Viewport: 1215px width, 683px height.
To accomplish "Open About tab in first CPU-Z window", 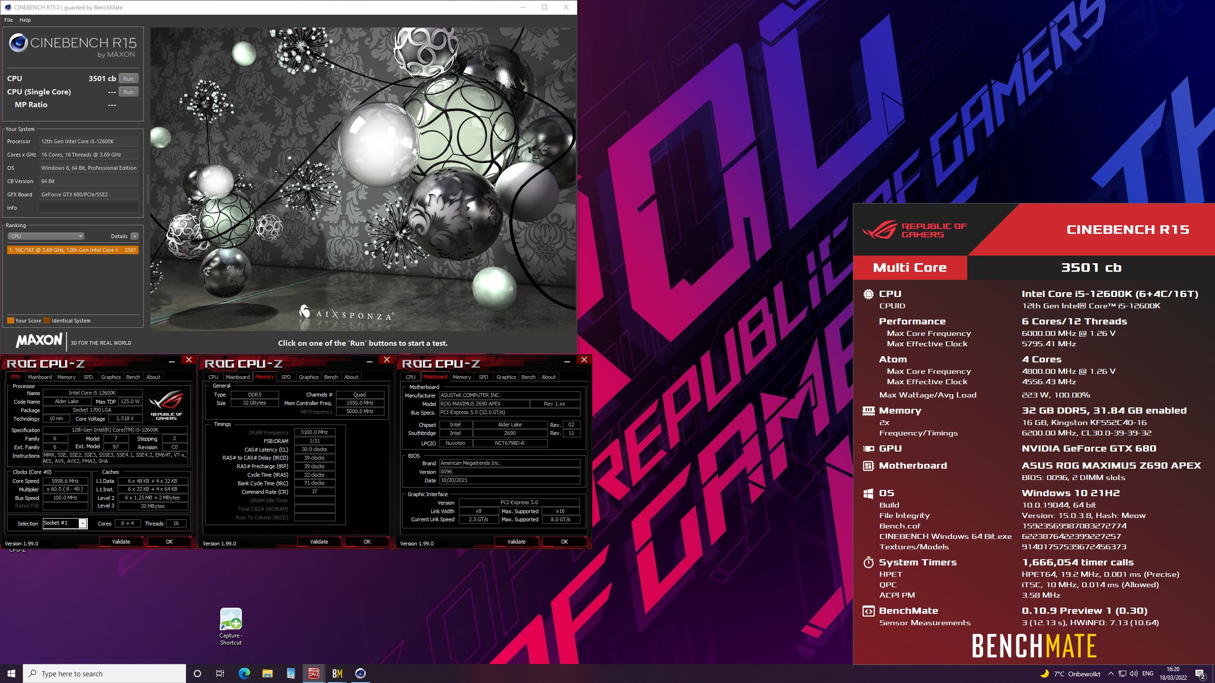I will point(153,377).
